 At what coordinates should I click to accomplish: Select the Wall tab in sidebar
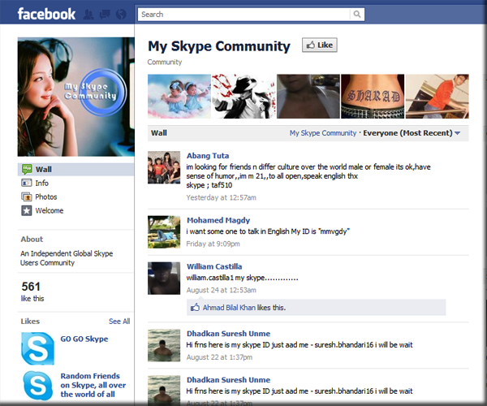pos(75,169)
